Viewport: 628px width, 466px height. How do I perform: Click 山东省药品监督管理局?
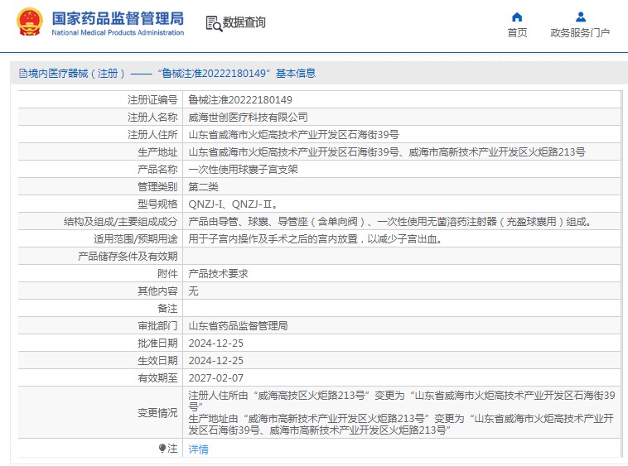238,326
